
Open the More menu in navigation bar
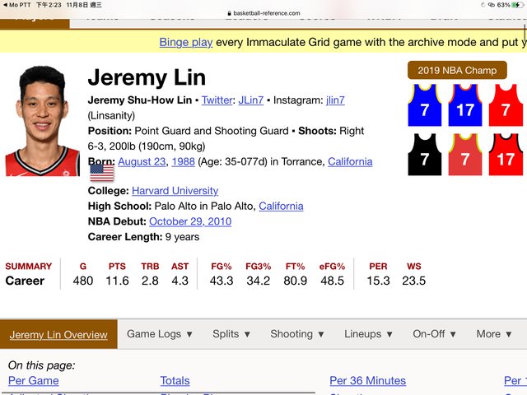coord(494,334)
